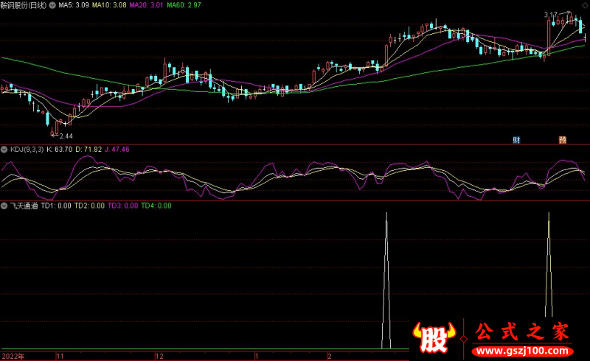
Task: Select the green MA60 label
Action: (x=183, y=5)
